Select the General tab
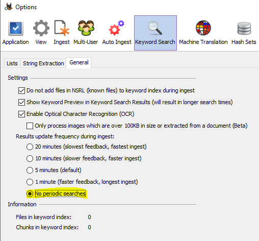This screenshot has width=259, height=241. (x=79, y=62)
